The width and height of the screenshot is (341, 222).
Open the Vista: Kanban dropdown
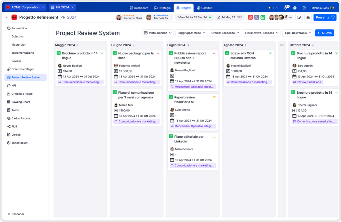(x=158, y=33)
